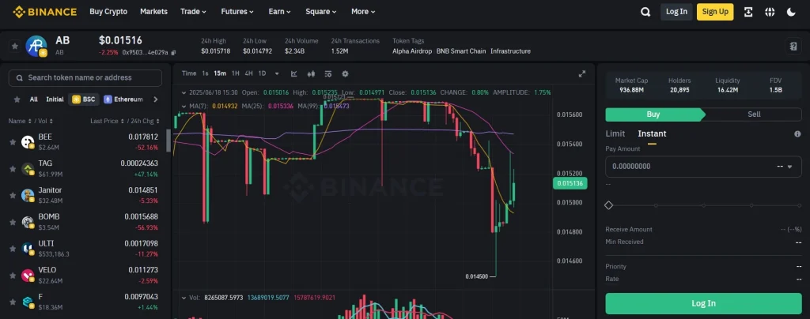Click the Search token name input field
Viewport: 810px width, 319px height.
(85, 77)
